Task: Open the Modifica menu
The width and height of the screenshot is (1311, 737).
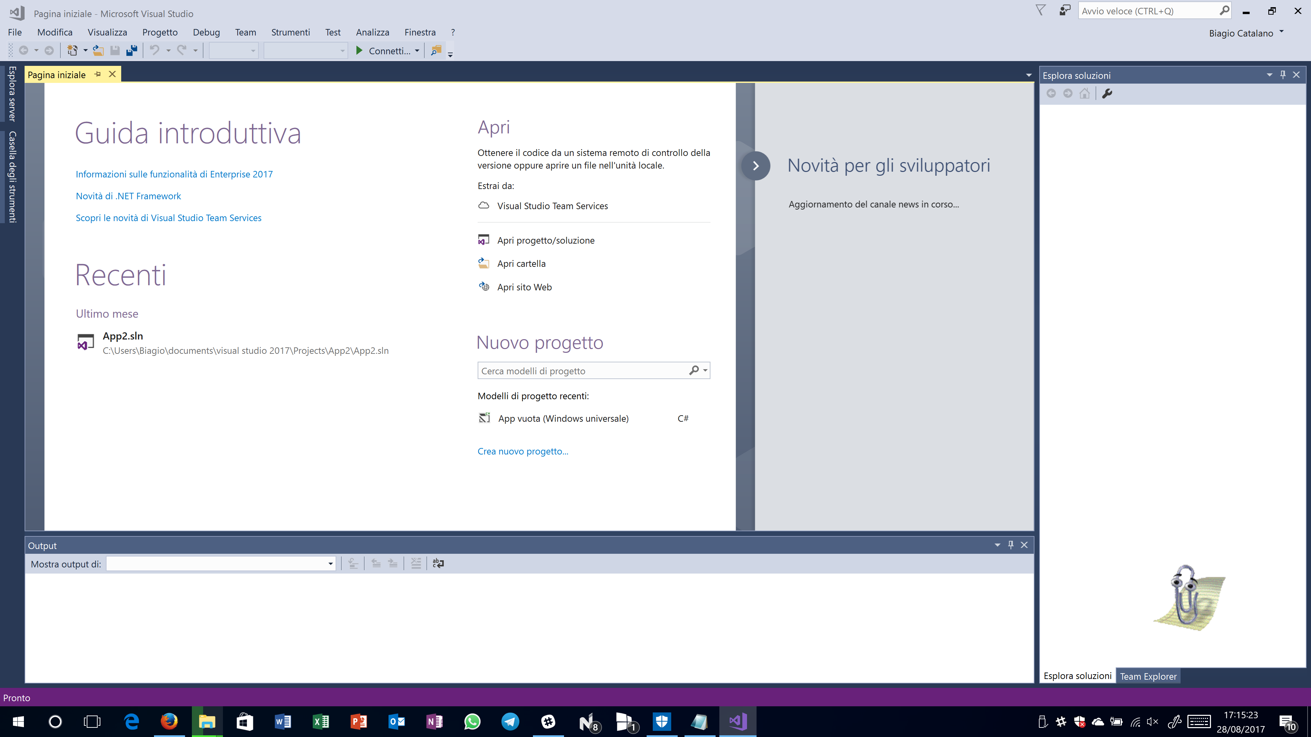Action: (55, 32)
